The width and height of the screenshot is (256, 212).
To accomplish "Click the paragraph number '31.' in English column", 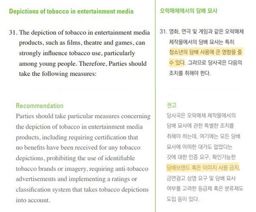I will 13,33.
